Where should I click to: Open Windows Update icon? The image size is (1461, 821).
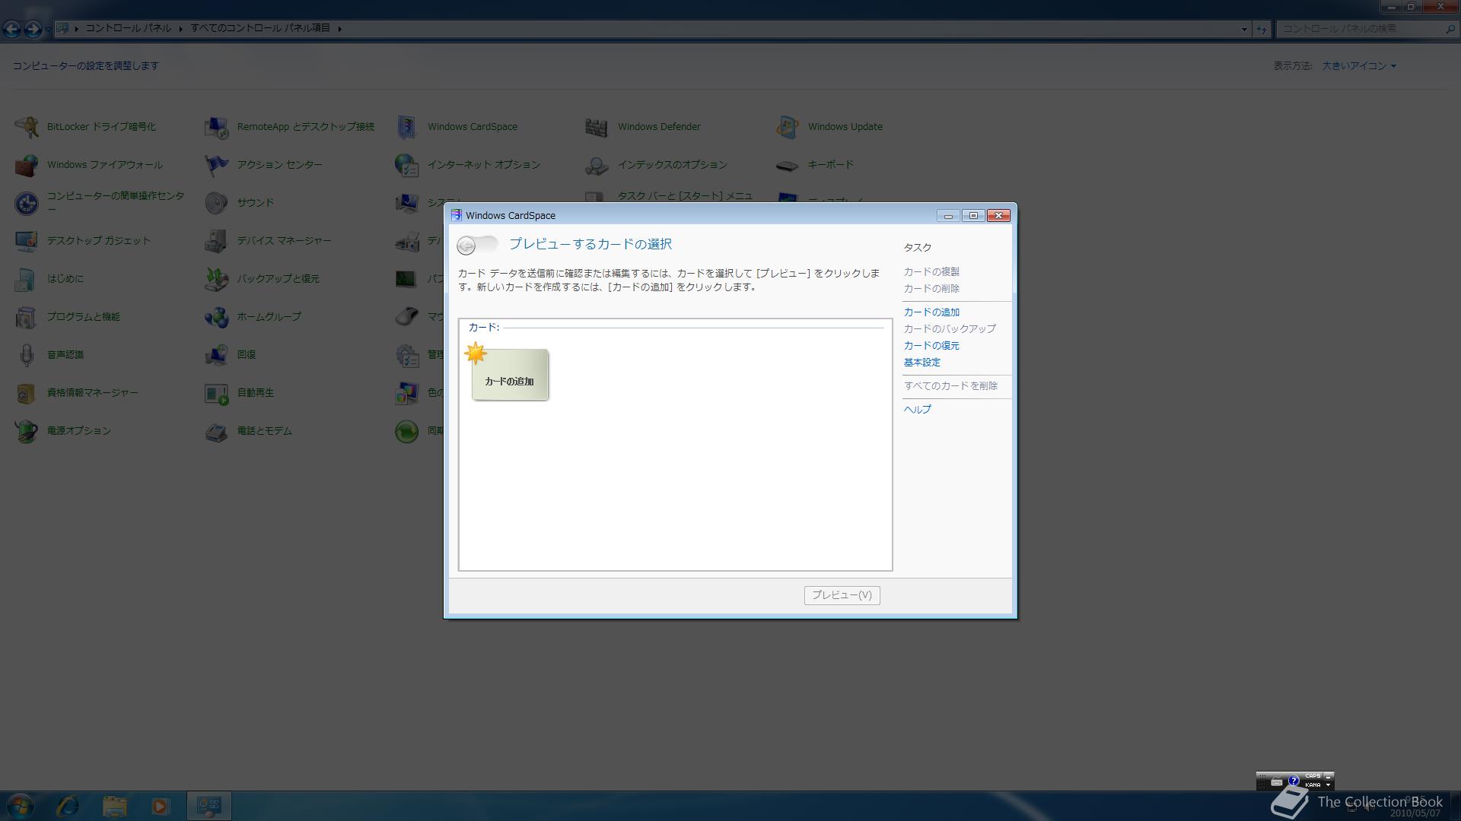[x=788, y=127]
